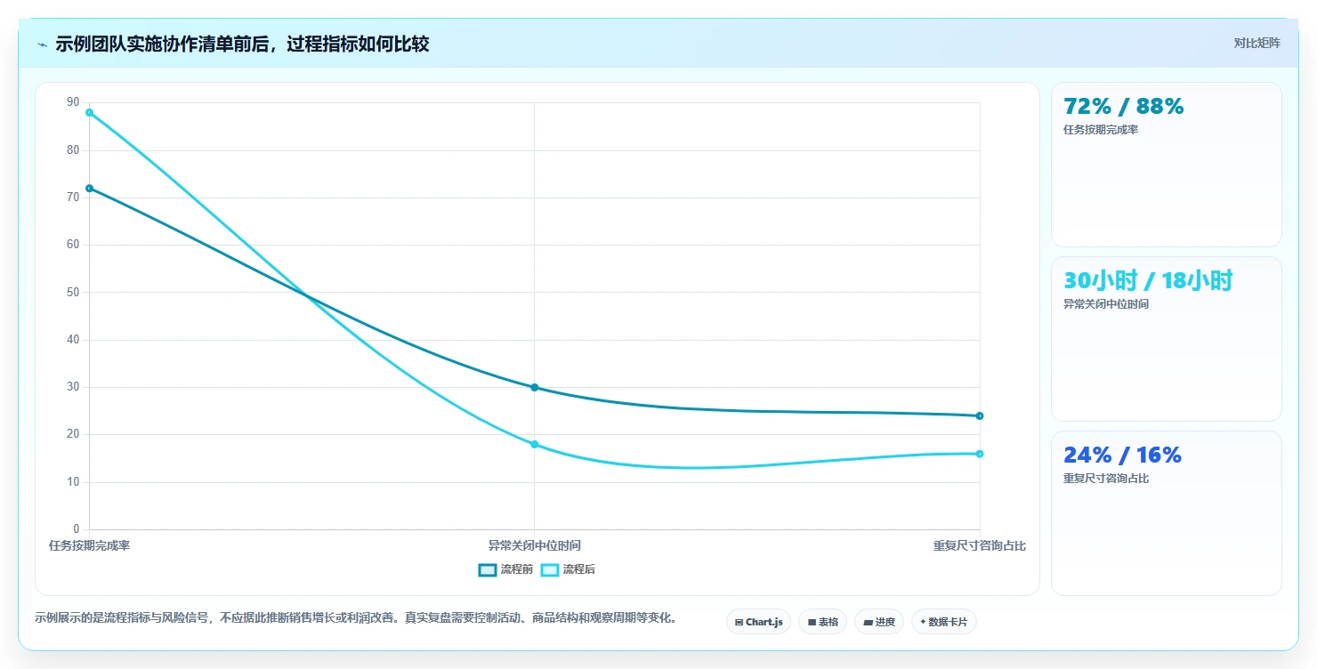Click the 异常关闭中位时间 card caption

(1106, 304)
